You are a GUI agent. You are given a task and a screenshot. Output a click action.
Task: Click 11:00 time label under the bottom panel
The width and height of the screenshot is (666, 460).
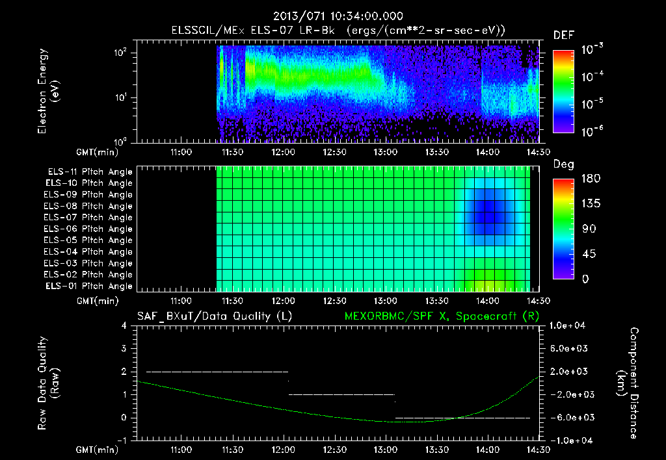(181, 450)
